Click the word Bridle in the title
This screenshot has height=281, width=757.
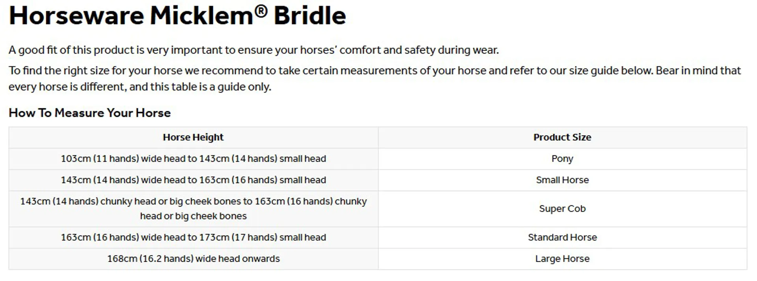310,16
